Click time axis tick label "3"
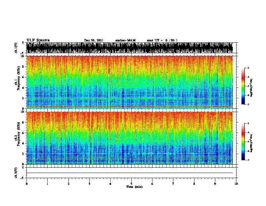 (x=89, y=184)
